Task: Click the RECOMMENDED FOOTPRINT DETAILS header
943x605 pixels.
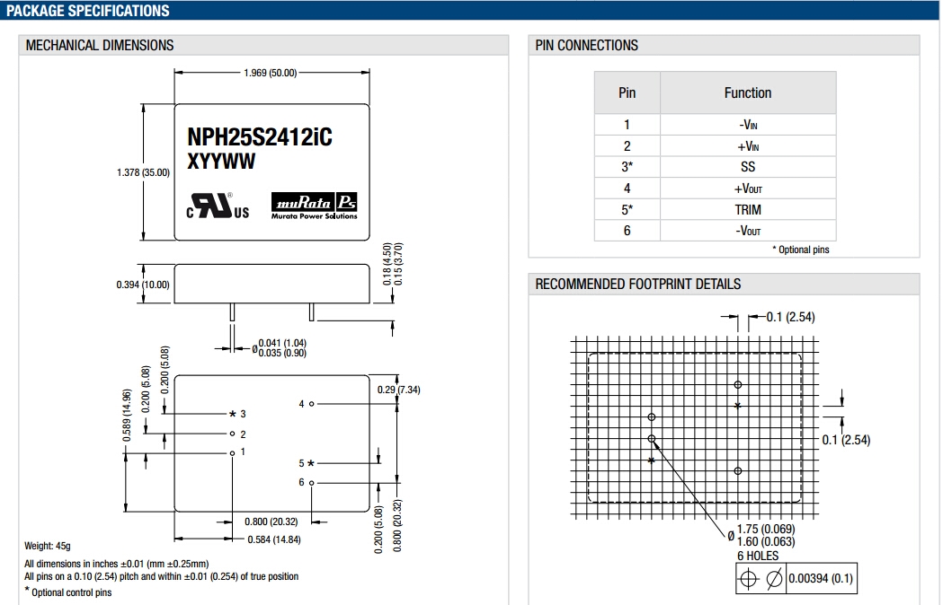Action: point(637,284)
